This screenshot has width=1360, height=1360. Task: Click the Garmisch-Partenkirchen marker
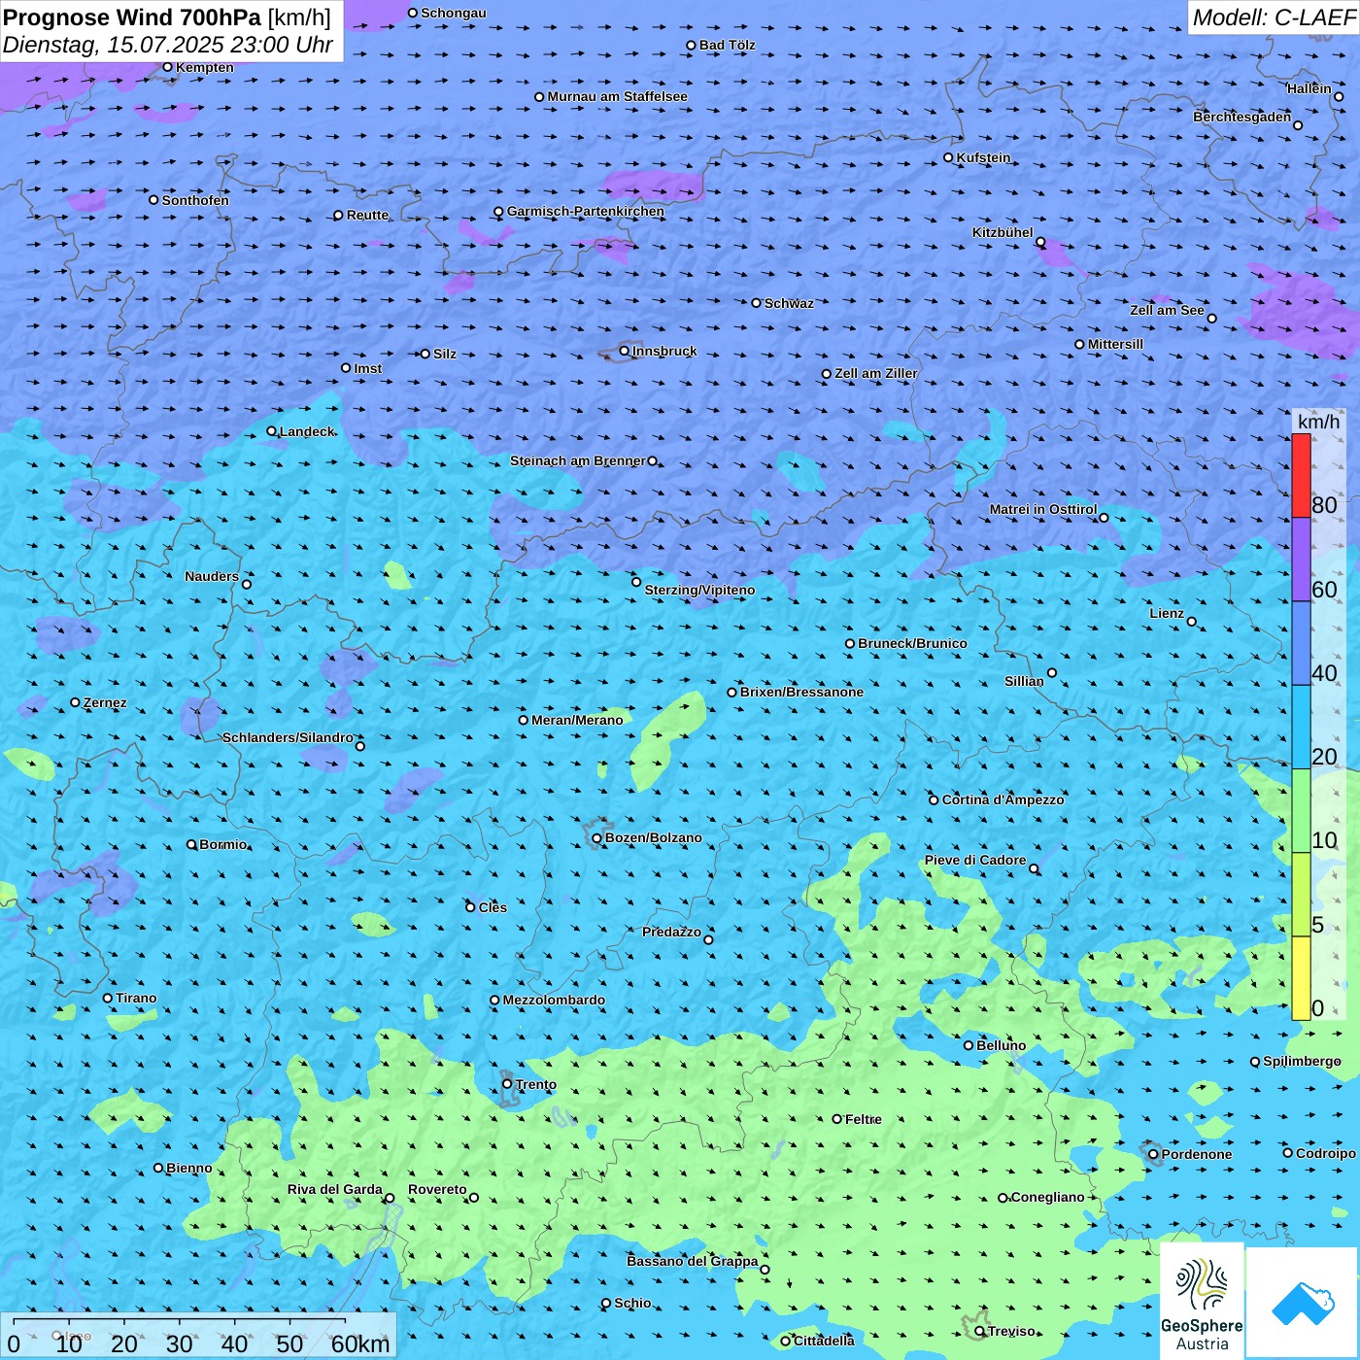pyautogui.click(x=499, y=211)
